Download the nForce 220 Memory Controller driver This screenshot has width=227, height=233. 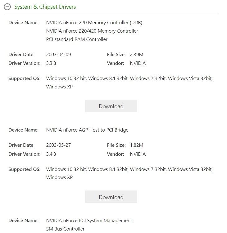111,106
